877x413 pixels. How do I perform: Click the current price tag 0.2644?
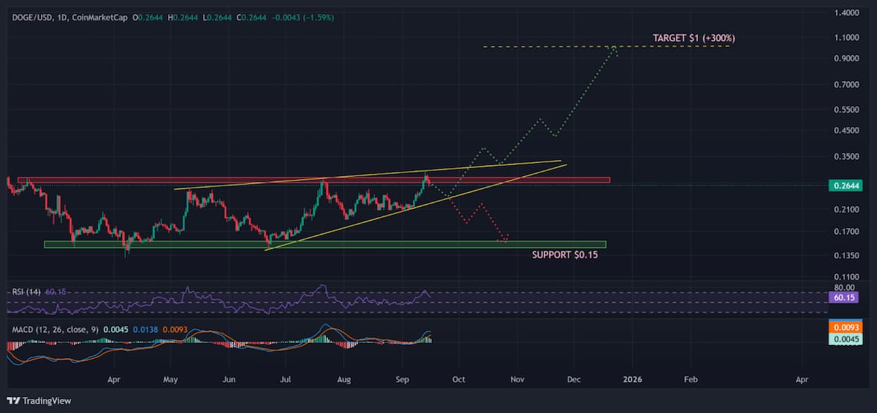(x=846, y=186)
